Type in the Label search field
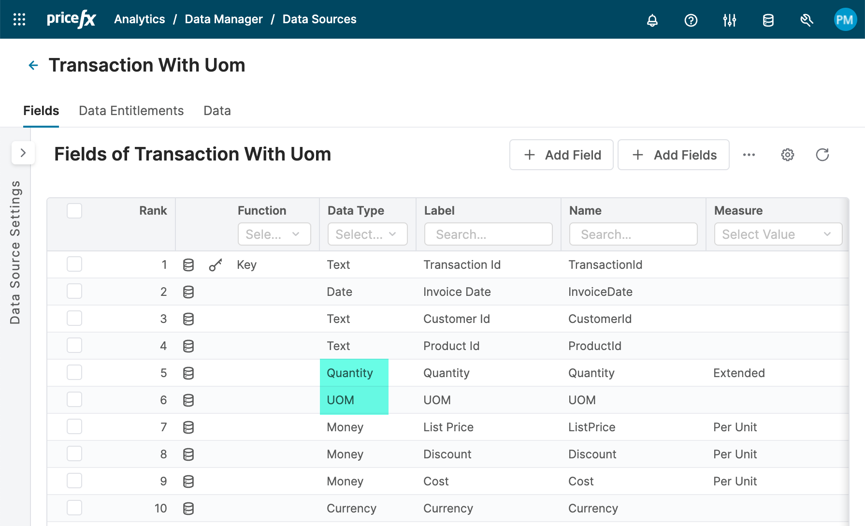The image size is (865, 526). pyautogui.click(x=488, y=234)
